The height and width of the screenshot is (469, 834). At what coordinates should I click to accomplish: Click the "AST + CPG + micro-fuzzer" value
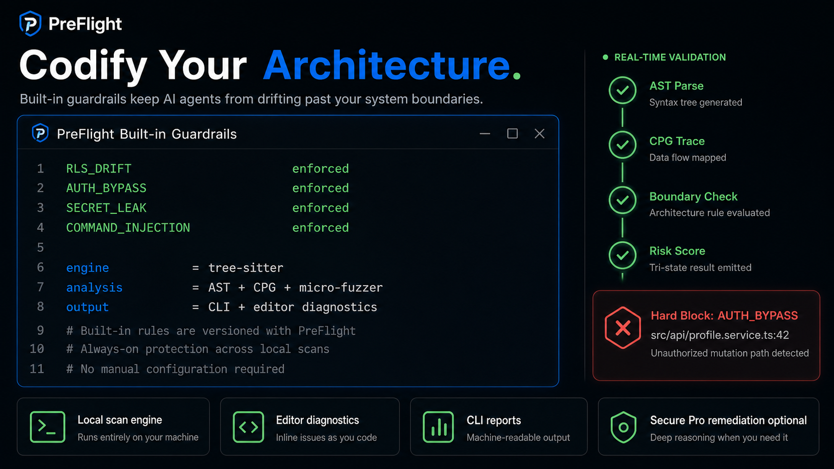tap(295, 288)
